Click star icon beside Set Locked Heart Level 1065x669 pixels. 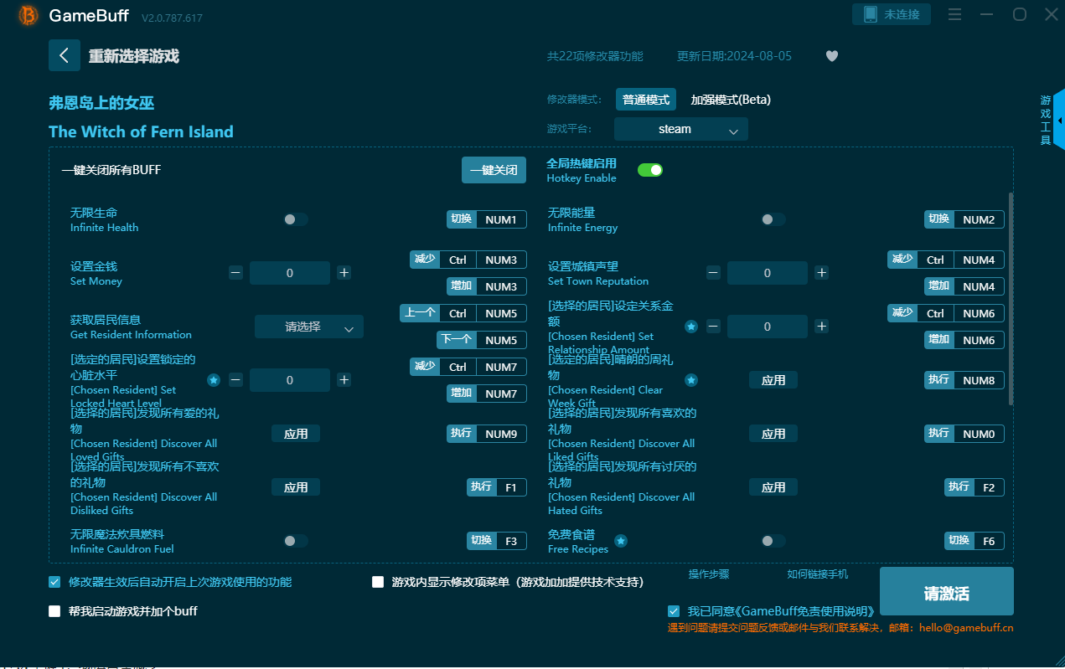(214, 380)
